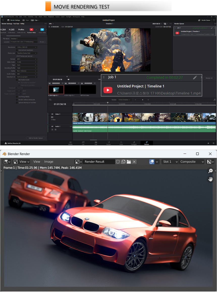
Task: Select the YouTube 1080p render preset
Action: tap(32, 30)
